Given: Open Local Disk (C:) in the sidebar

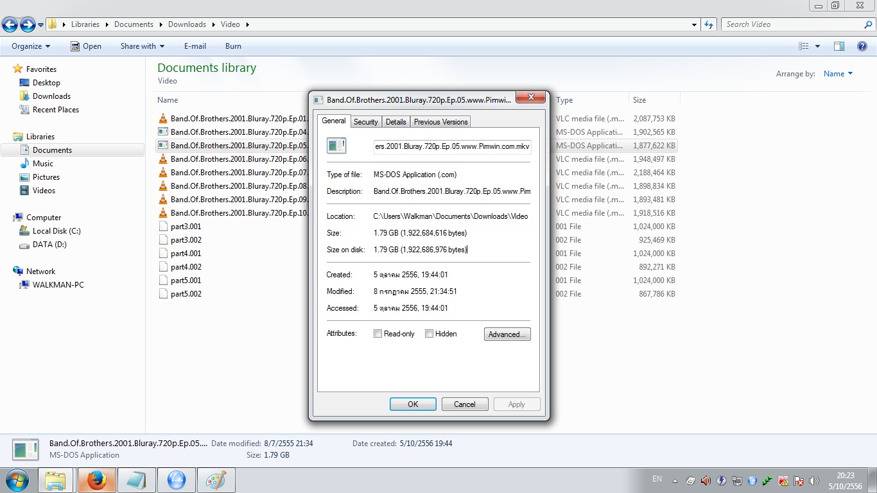Looking at the screenshot, I should click(x=56, y=231).
